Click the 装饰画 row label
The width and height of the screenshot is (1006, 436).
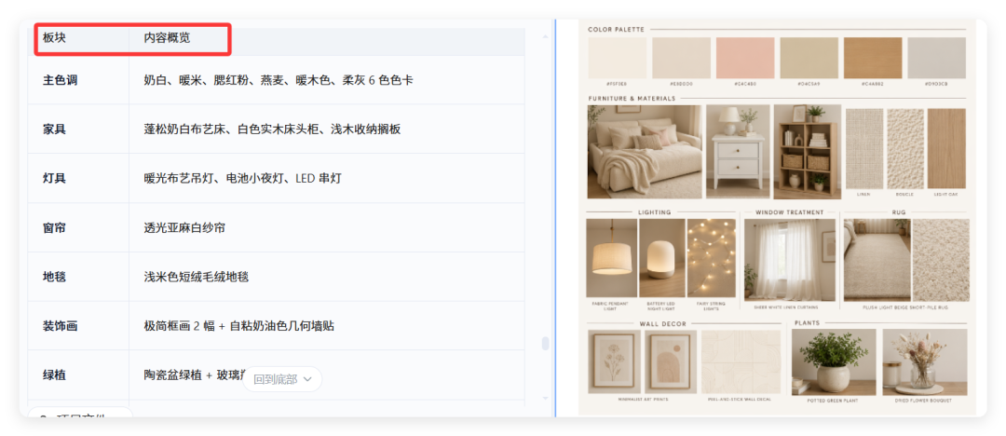61,325
